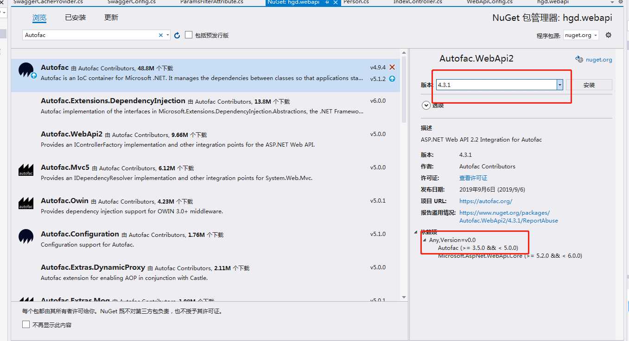Collapse the 依赖项 dependencies section

(416, 232)
